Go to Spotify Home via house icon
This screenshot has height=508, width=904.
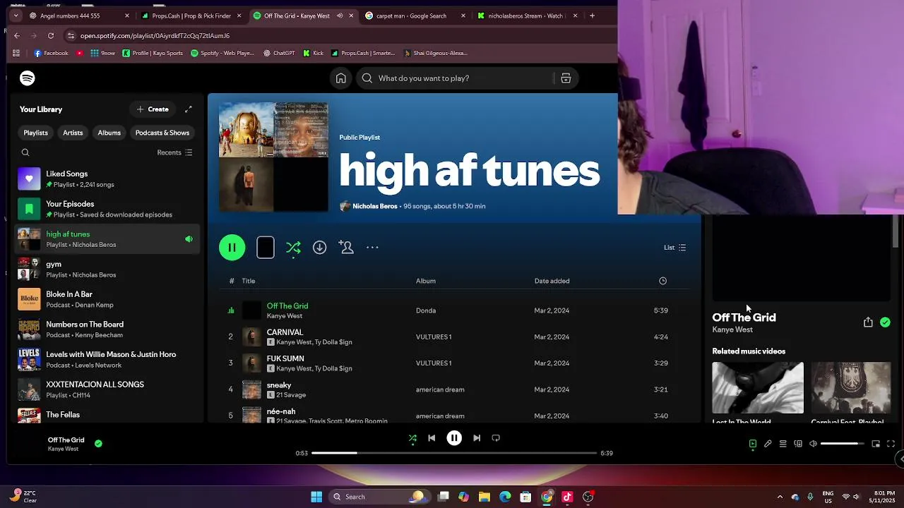click(340, 78)
